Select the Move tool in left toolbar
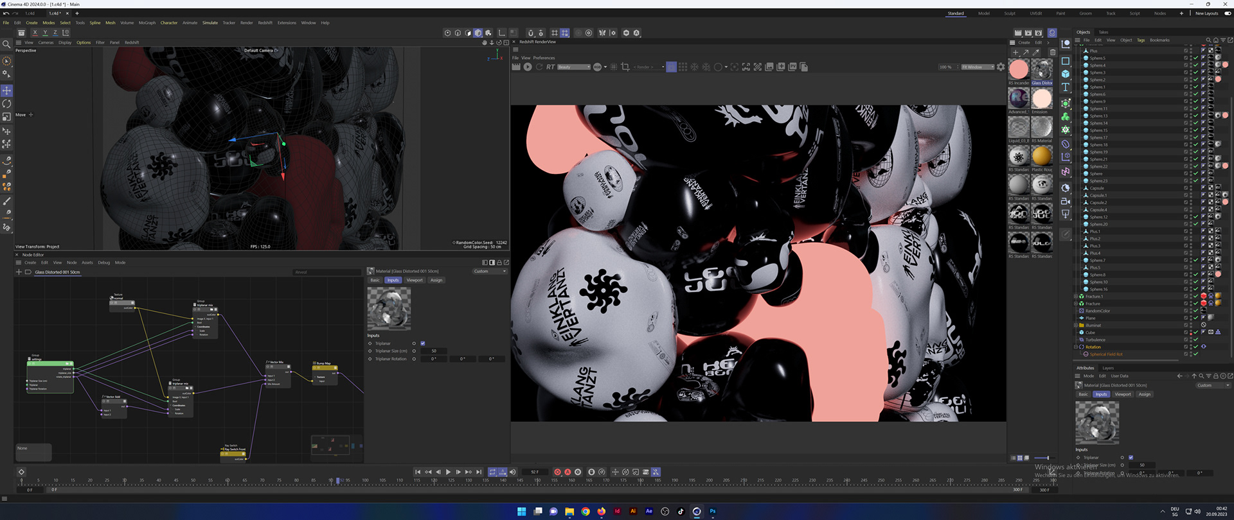 (6, 91)
